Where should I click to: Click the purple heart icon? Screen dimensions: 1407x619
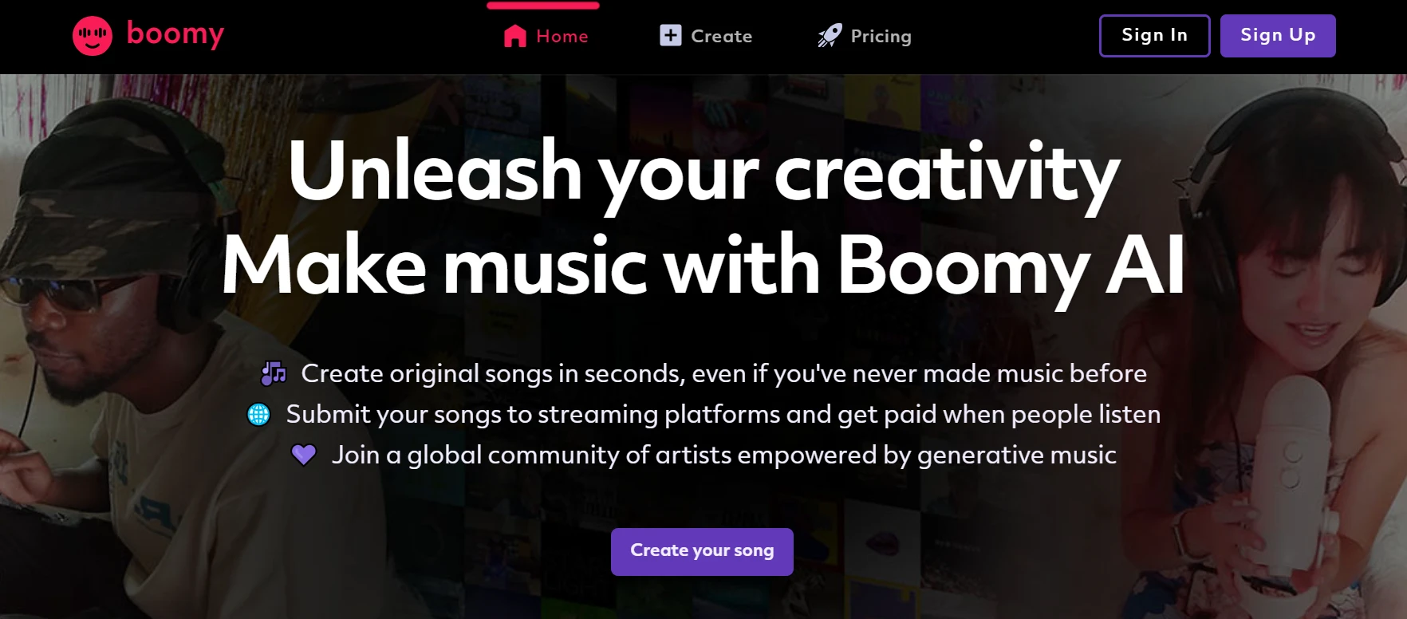304,455
